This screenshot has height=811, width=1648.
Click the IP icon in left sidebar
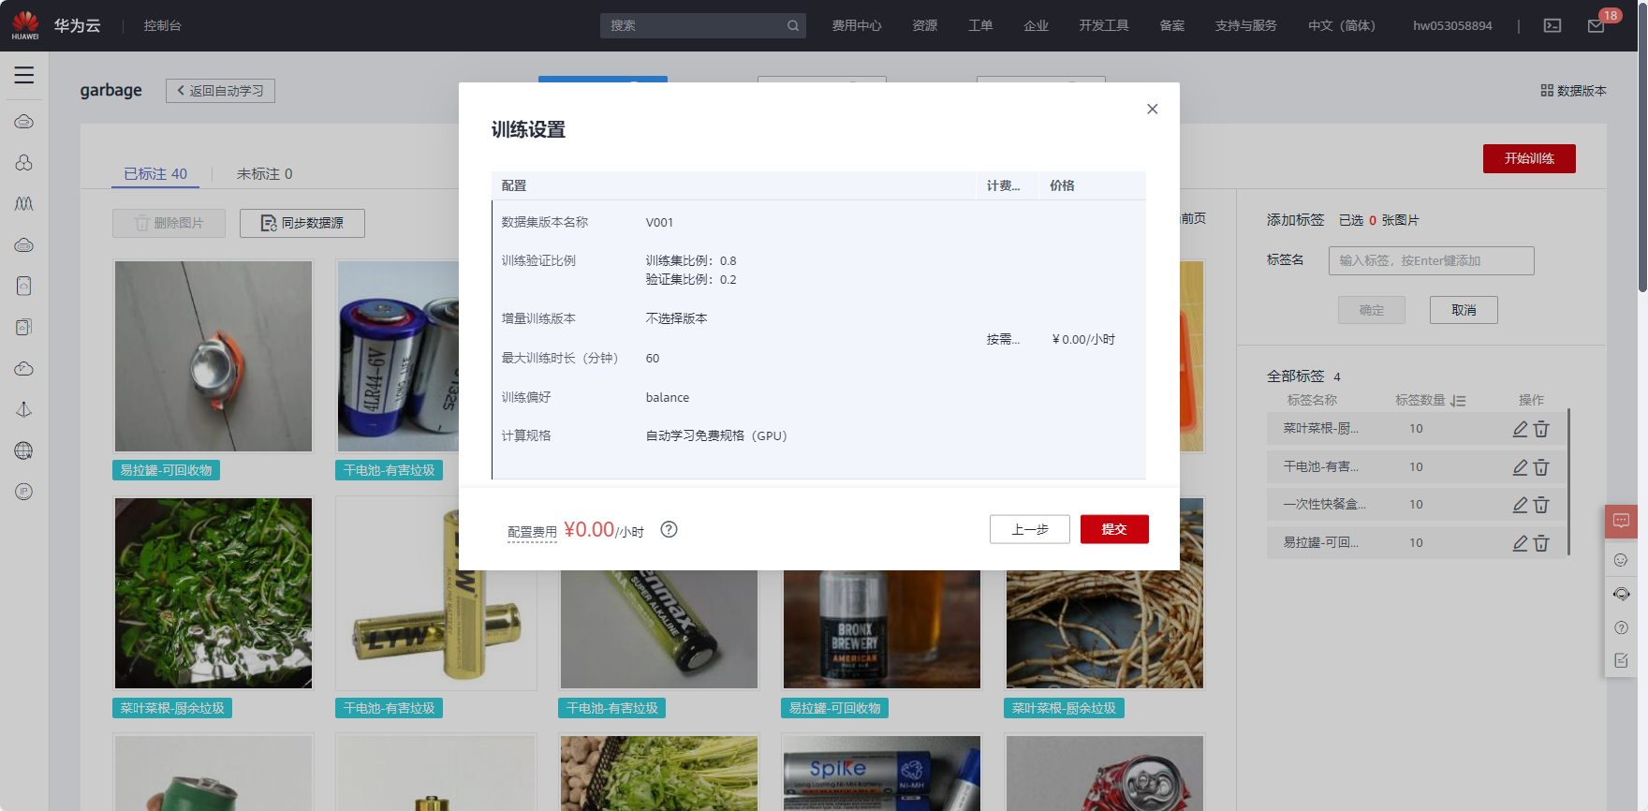(x=24, y=492)
